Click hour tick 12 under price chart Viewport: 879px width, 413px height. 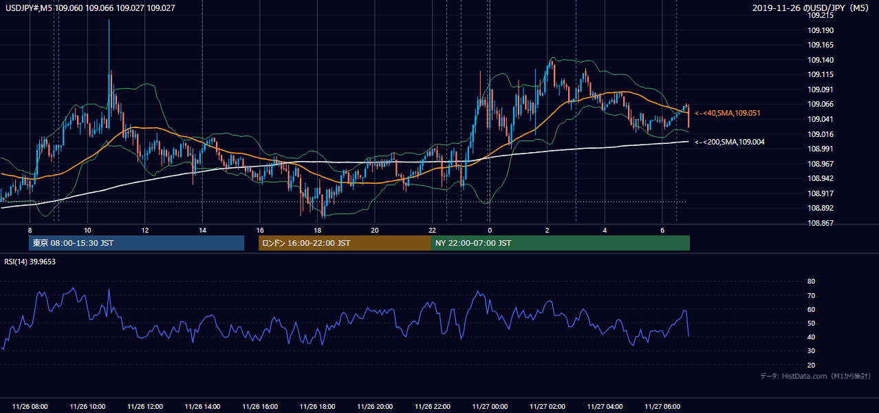click(x=145, y=230)
